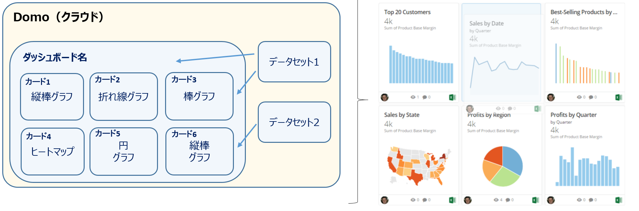Viewport: 639px width, 211px height.
Task: Click Excel export icon on Top 20 Customers card
Action: 452,97
